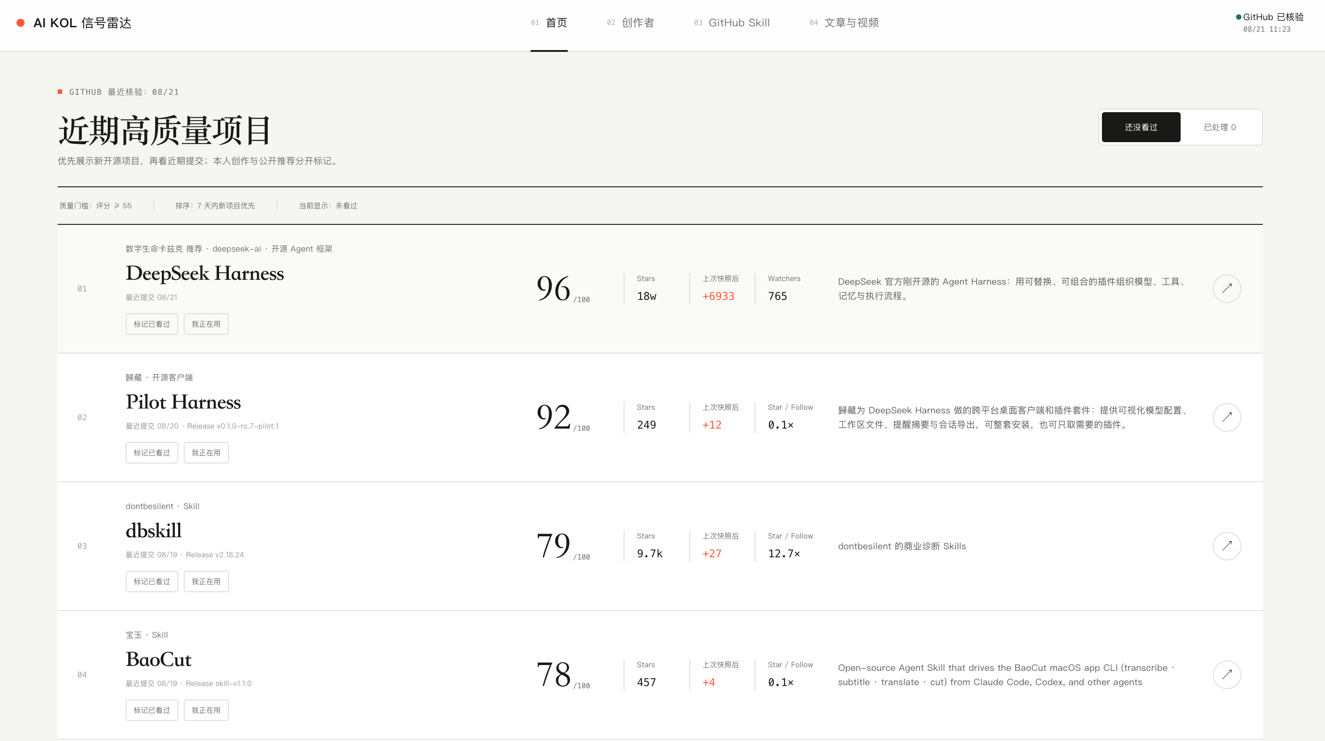Mark Pilot Harness as 标记已看过

pyautogui.click(x=152, y=453)
